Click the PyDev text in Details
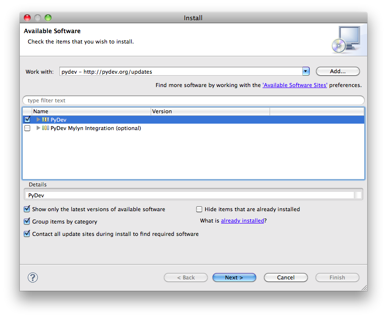 pyautogui.click(x=36, y=195)
